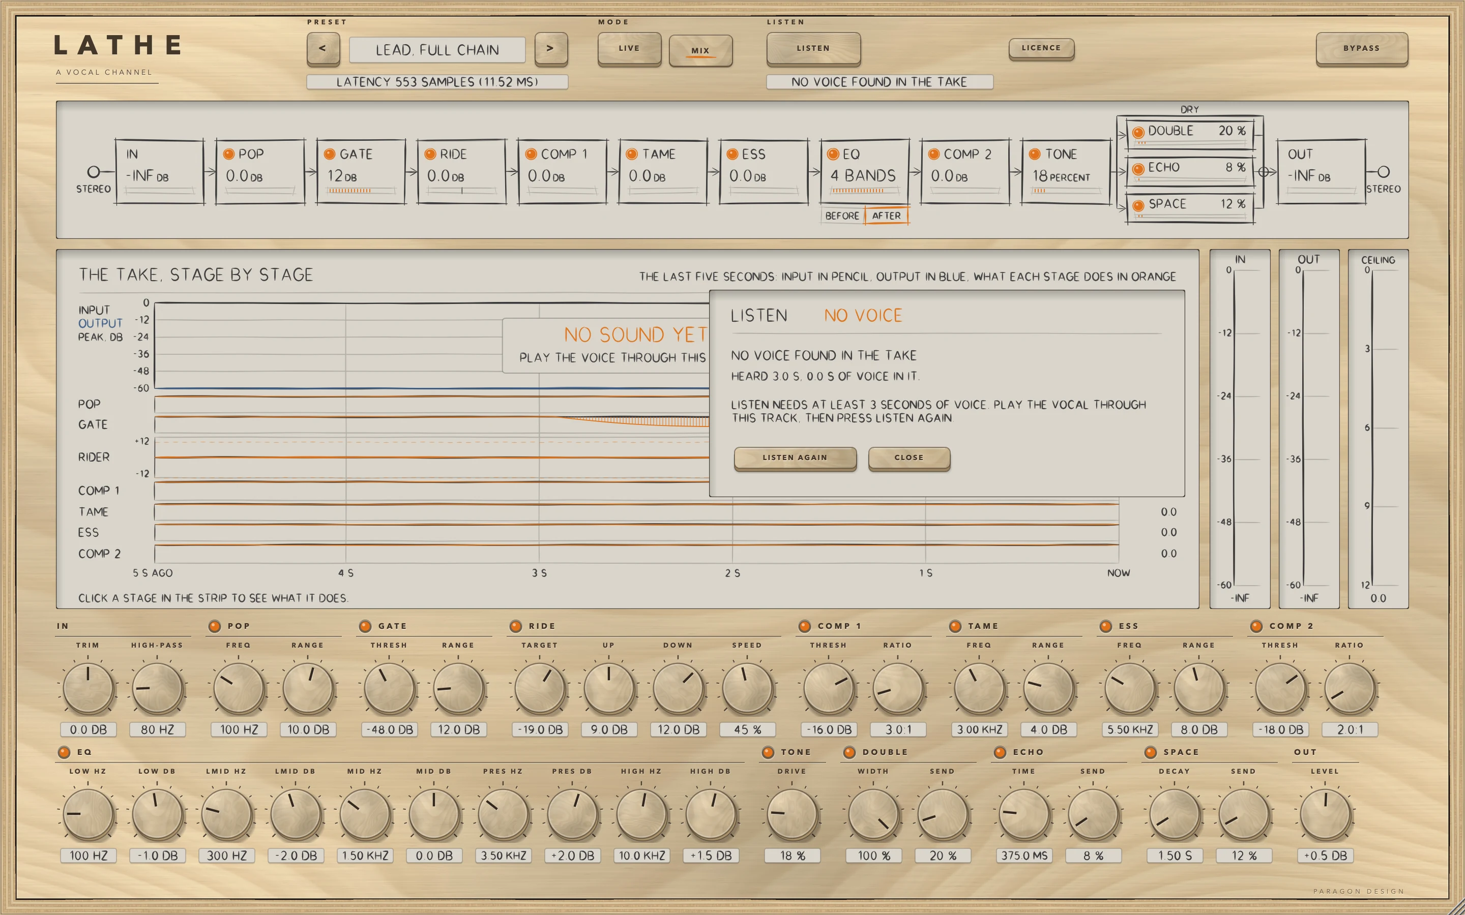This screenshot has height=915, width=1465.
Task: Click the BYPASS button
Action: tap(1361, 48)
